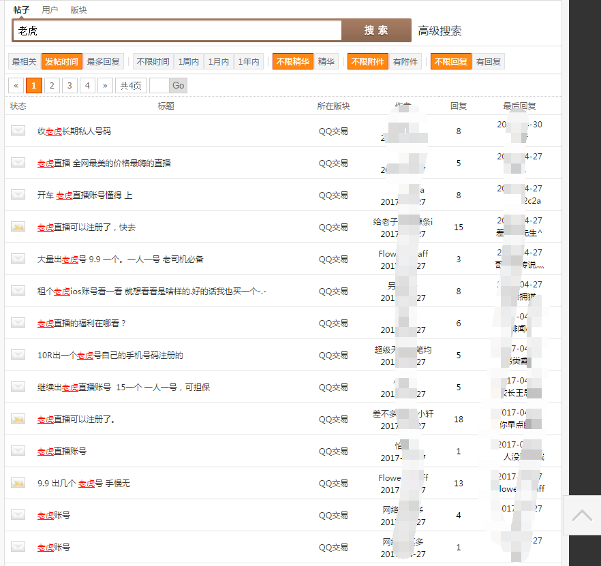Click the envelope icon for 10R出一个老虎号自己的手机号码注册的

click(x=18, y=355)
